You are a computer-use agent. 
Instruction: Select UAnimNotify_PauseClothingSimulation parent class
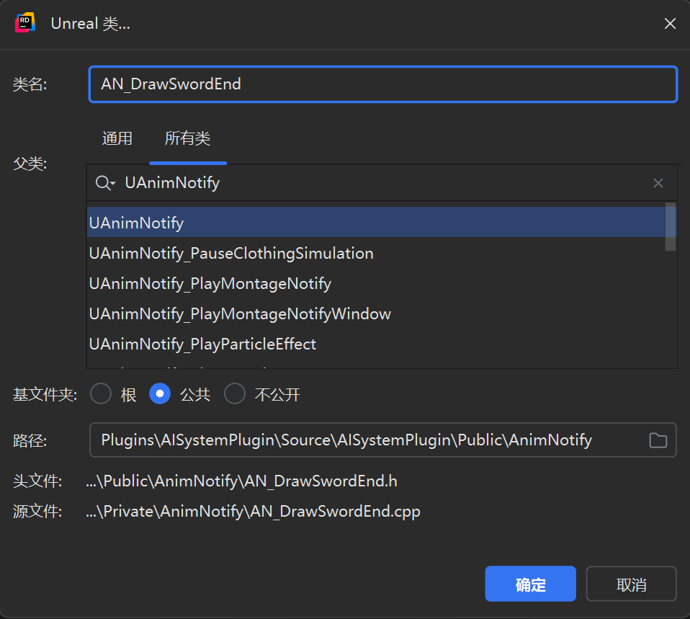[x=231, y=253]
